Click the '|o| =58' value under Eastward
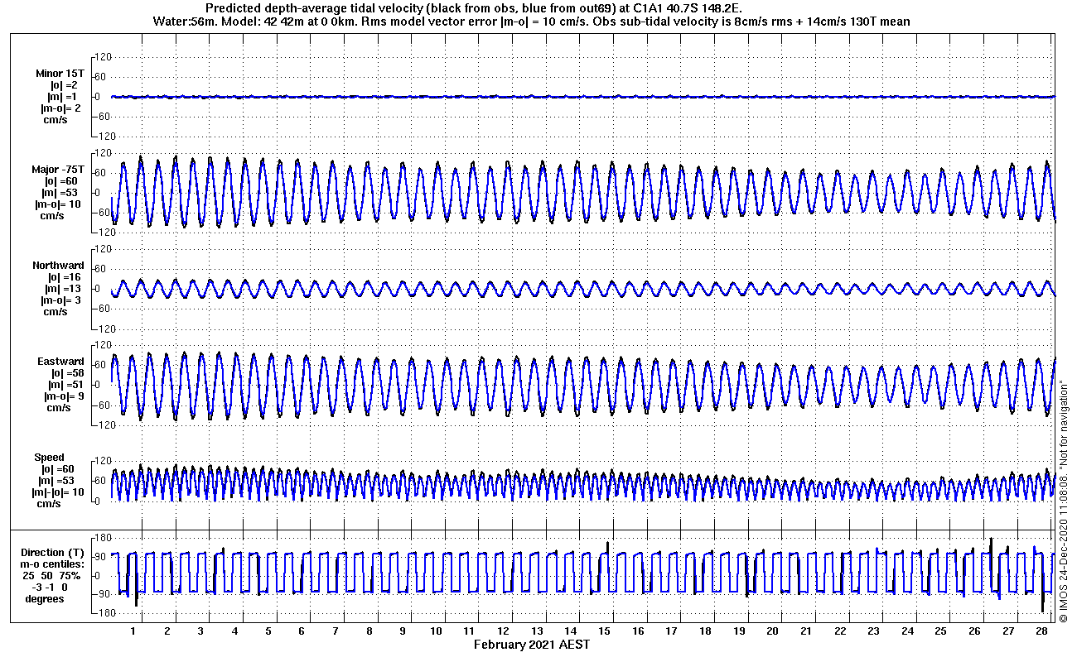Image resolution: width=1077 pixels, height=662 pixels. [x=67, y=372]
